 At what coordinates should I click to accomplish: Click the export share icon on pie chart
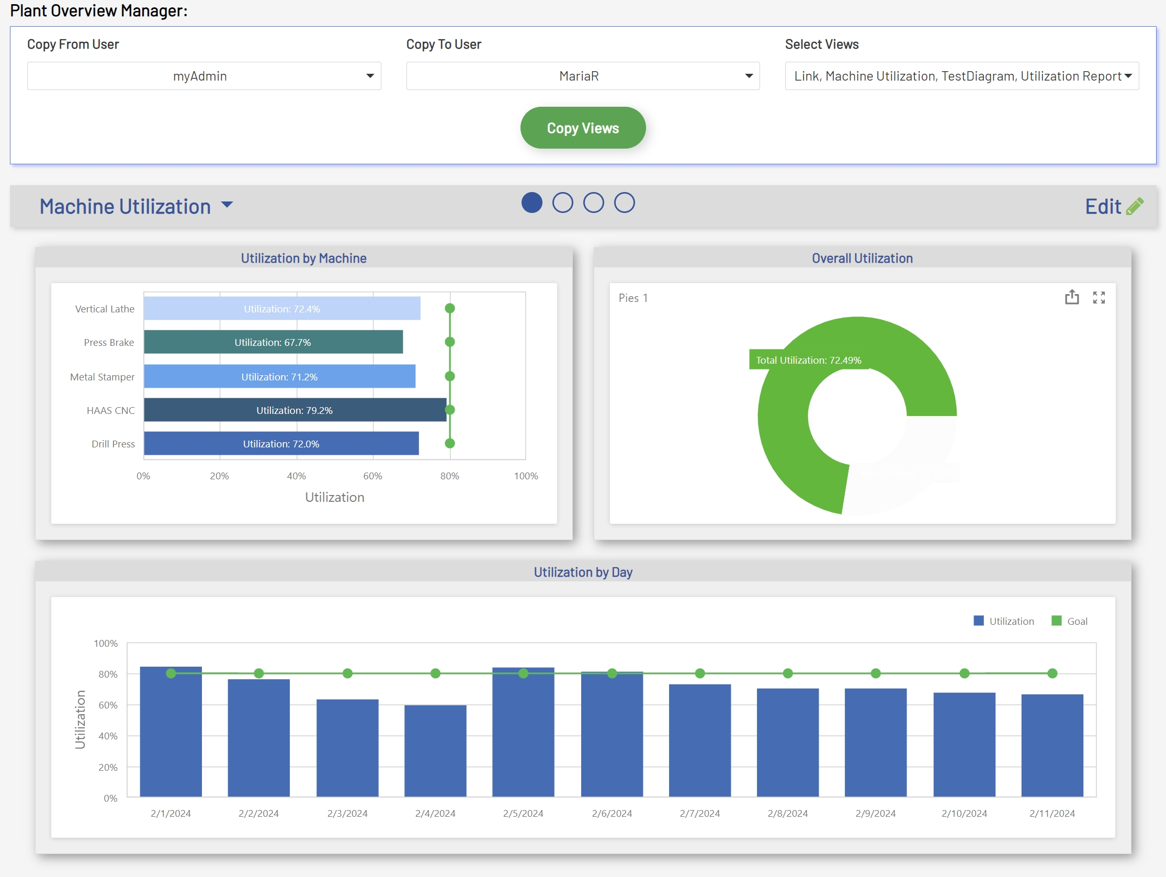pyautogui.click(x=1072, y=297)
